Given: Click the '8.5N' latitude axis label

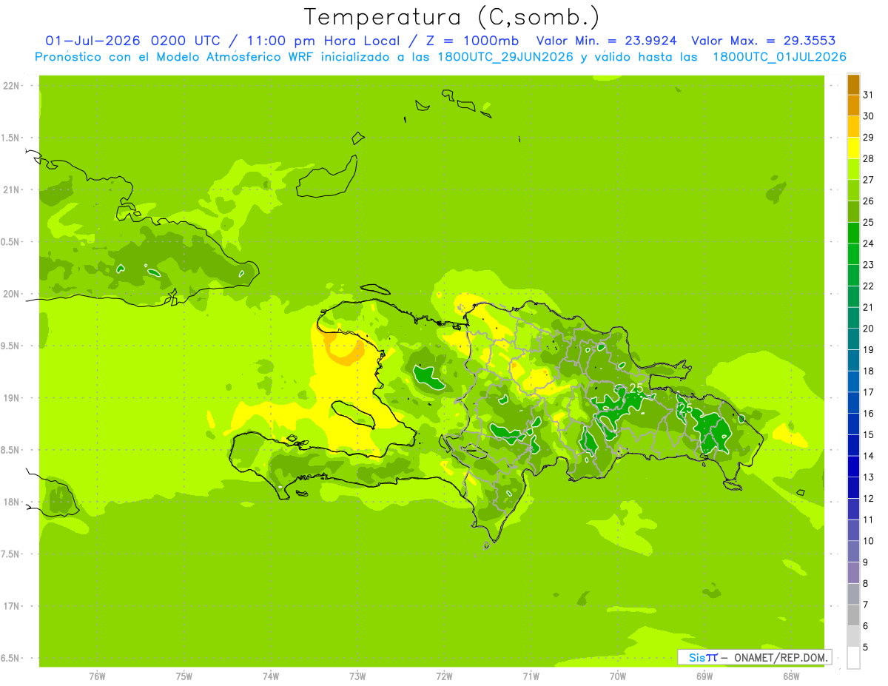Looking at the screenshot, I should click(10, 450).
